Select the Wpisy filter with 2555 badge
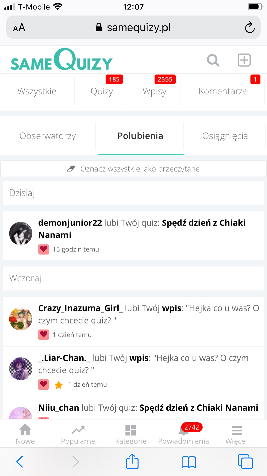The height and width of the screenshot is (476, 267). (154, 91)
